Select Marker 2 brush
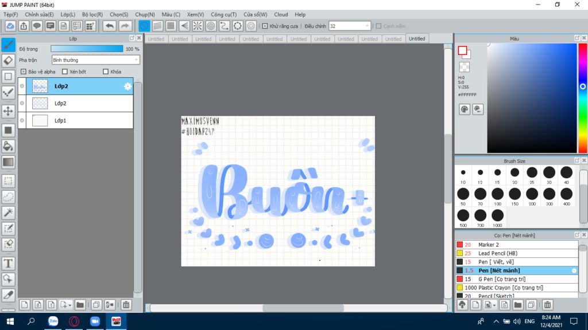The height and width of the screenshot is (330, 588). (x=517, y=245)
